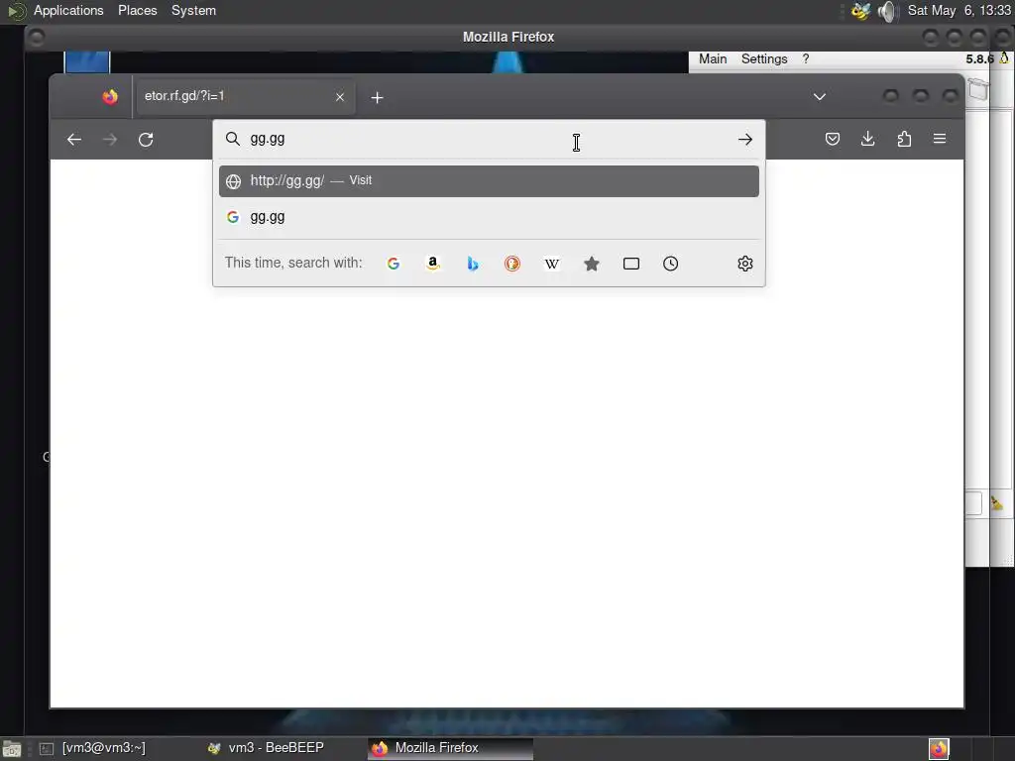Open the Extensions puzzle icon
Viewport: 1015px width, 761px height.
(x=904, y=139)
